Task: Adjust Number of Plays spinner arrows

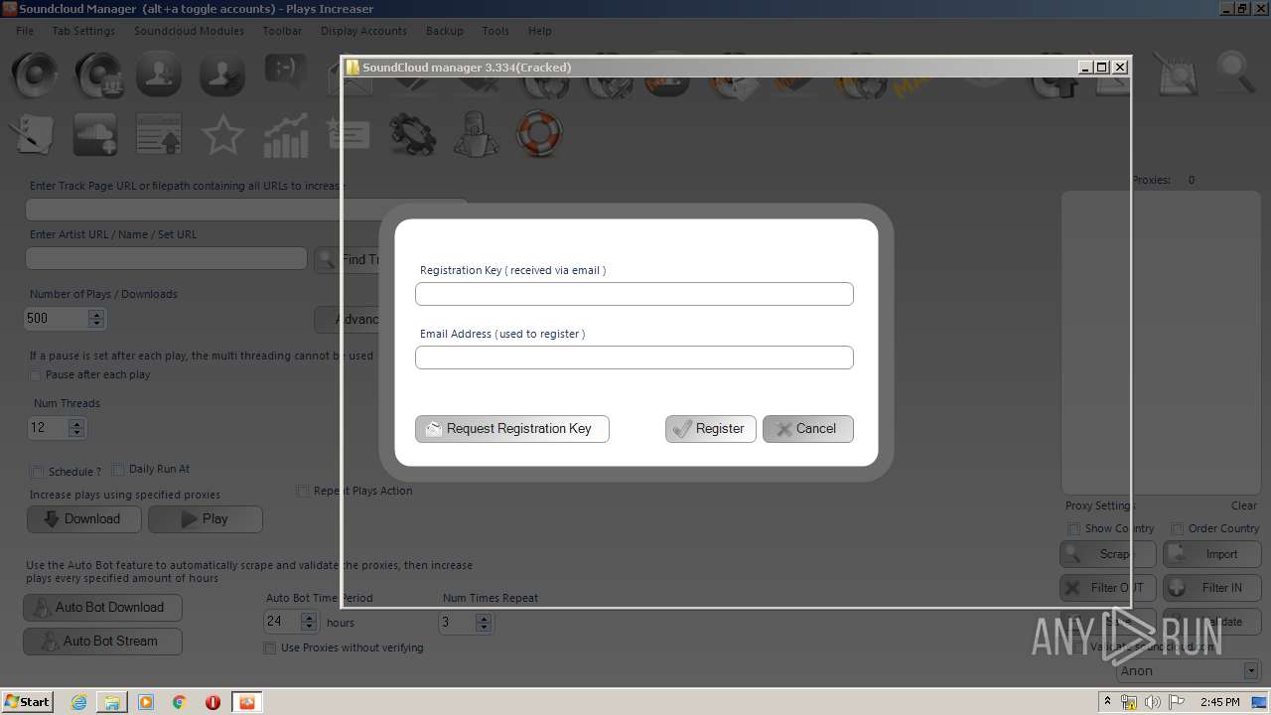Action: tap(95, 319)
